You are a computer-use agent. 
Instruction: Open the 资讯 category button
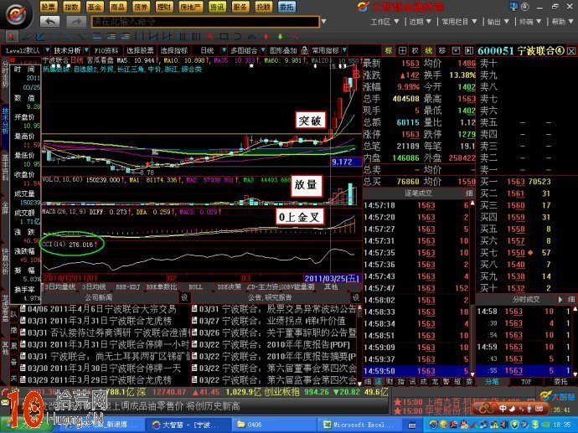point(217,7)
